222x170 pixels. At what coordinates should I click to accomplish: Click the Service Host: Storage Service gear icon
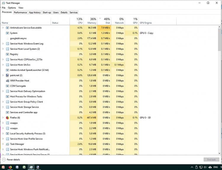pyautogui.click(x=7, y=107)
